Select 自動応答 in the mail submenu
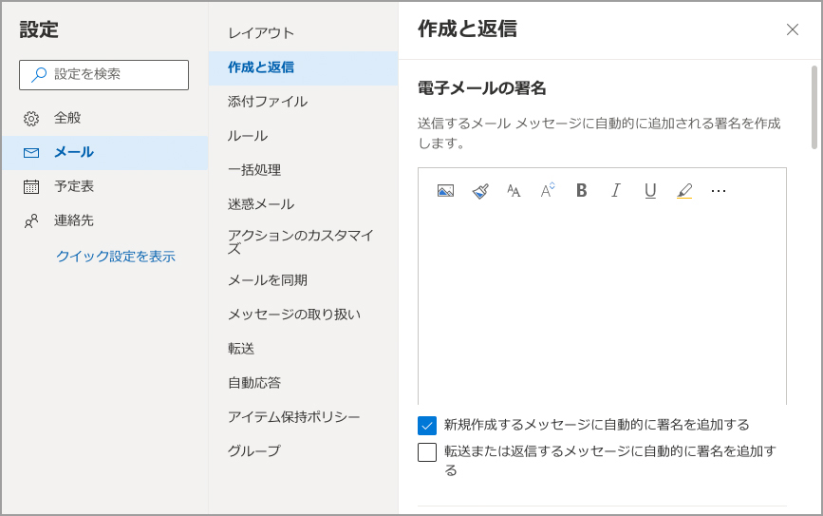823x516 pixels. [254, 383]
